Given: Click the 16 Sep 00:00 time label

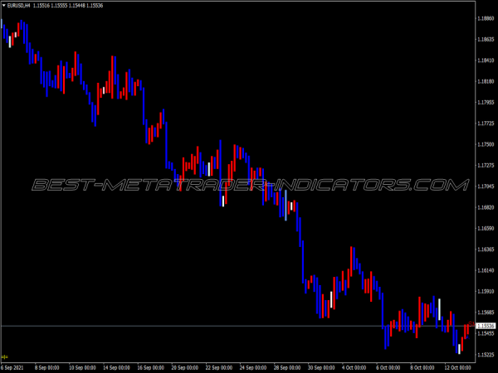Looking at the screenshot, I should tap(150, 367).
